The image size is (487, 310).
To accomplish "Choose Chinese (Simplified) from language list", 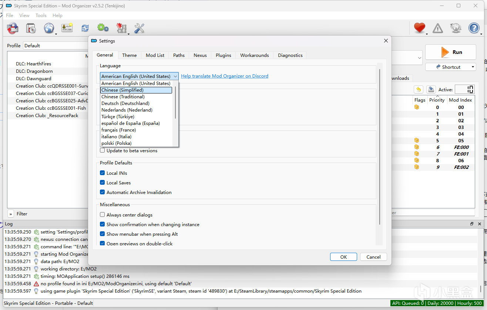I will tap(136, 90).
